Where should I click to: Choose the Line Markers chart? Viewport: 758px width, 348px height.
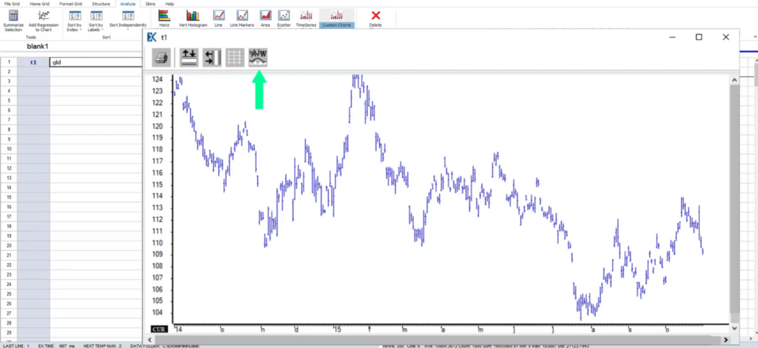pyautogui.click(x=242, y=19)
